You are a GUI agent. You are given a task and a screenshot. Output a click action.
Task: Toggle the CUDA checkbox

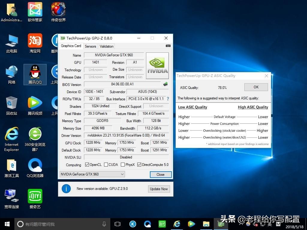pyautogui.click(x=106, y=165)
